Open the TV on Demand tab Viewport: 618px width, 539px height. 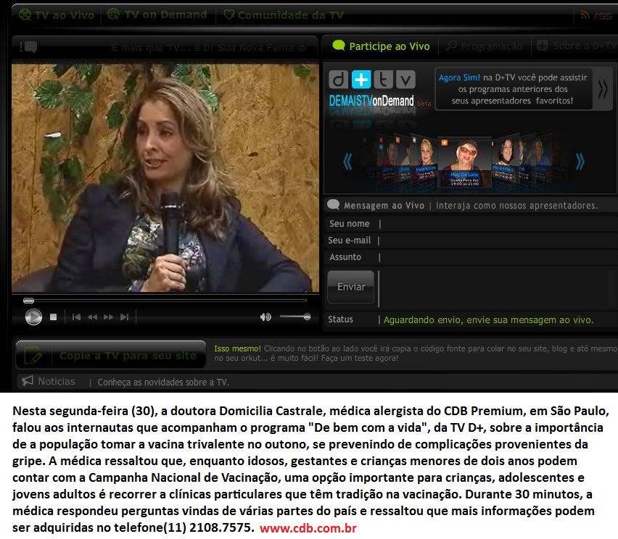coord(157,14)
